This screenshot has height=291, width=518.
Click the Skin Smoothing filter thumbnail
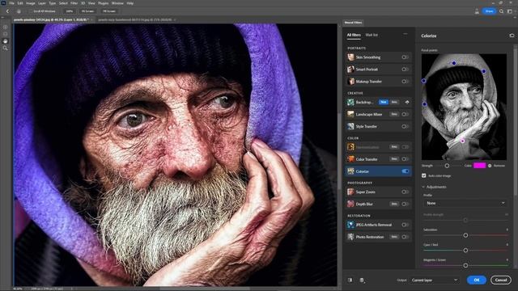click(350, 57)
